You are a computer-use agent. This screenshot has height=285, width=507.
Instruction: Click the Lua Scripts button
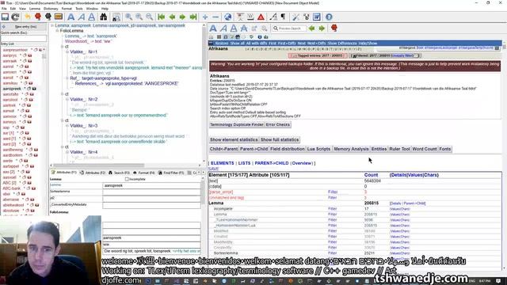pyautogui.click(x=318, y=149)
